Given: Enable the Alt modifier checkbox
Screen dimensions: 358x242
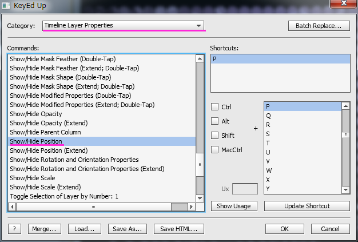Looking at the screenshot, I should tap(214, 121).
